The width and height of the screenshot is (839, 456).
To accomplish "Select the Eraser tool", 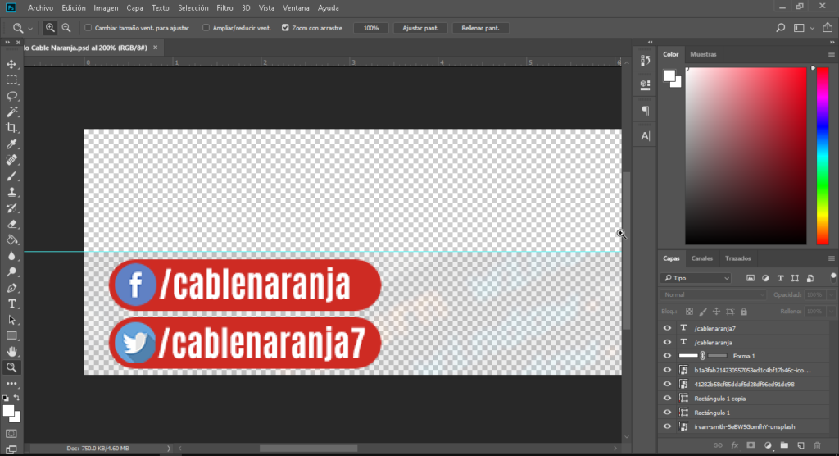I will (x=11, y=224).
